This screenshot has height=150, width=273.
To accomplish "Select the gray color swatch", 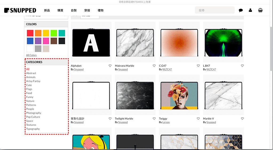I will [38, 49].
